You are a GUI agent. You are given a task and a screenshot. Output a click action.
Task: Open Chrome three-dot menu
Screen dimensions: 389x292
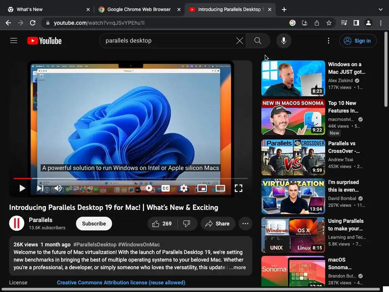(381, 23)
